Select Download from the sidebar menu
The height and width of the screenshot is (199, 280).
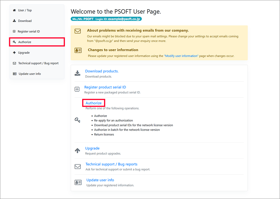[25, 21]
